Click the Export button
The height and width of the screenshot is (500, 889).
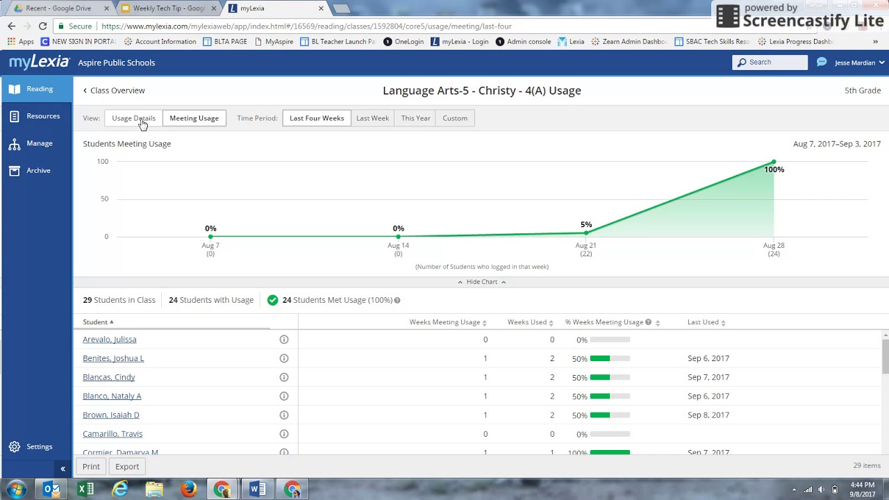pos(127,467)
